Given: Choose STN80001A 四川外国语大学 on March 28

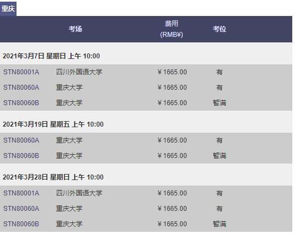Looking at the screenshot, I should (146, 193).
